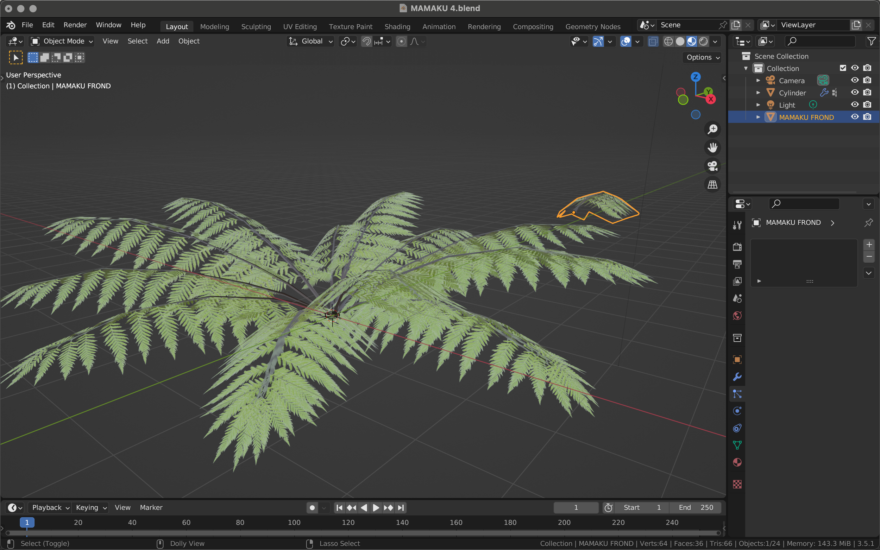880x550 pixels.
Task: Open the Modifiers wrench tab
Action: tap(737, 377)
